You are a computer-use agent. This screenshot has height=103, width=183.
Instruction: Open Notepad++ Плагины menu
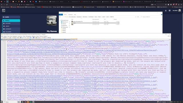tap(41, 36)
